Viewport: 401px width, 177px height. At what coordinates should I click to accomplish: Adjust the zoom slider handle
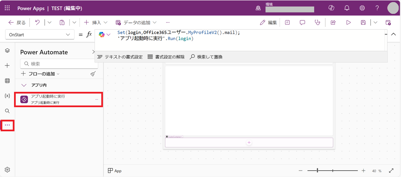tap(317, 171)
